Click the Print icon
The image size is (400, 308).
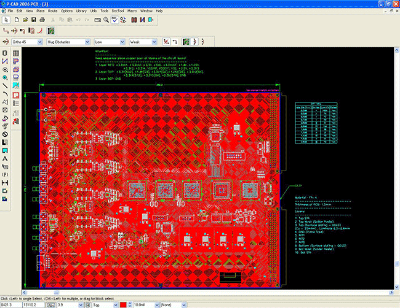tap(42, 20)
